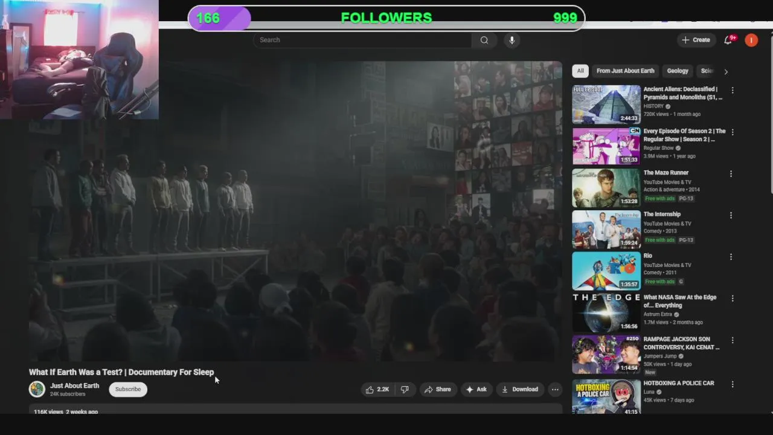This screenshot has width=773, height=435.
Task: Open Just About Earth channel name link
Action: 74,385
